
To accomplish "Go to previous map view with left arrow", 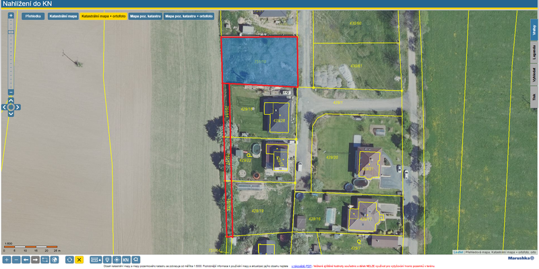I will coord(26,260).
